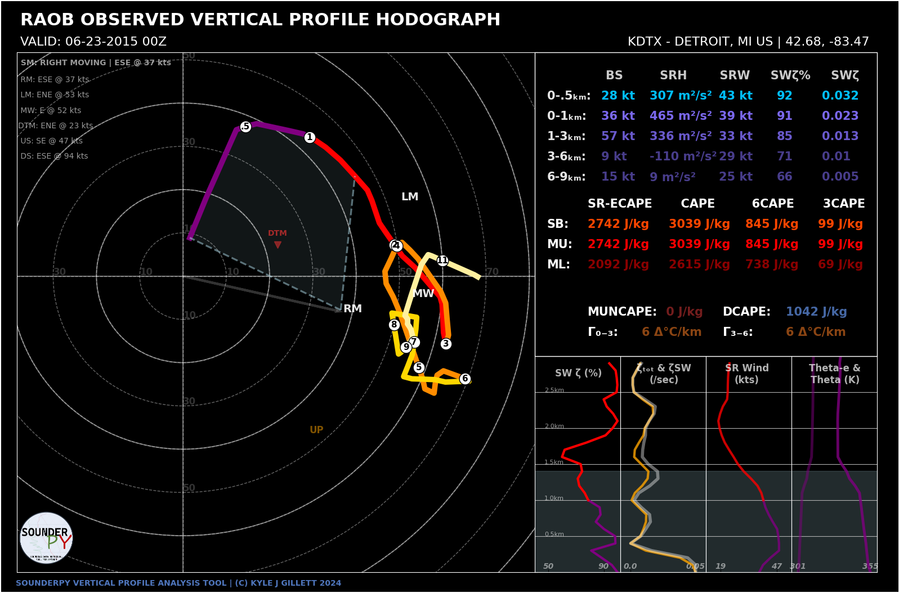Select the 9 km height marker circle
The width and height of the screenshot is (899, 593).
tap(406, 347)
